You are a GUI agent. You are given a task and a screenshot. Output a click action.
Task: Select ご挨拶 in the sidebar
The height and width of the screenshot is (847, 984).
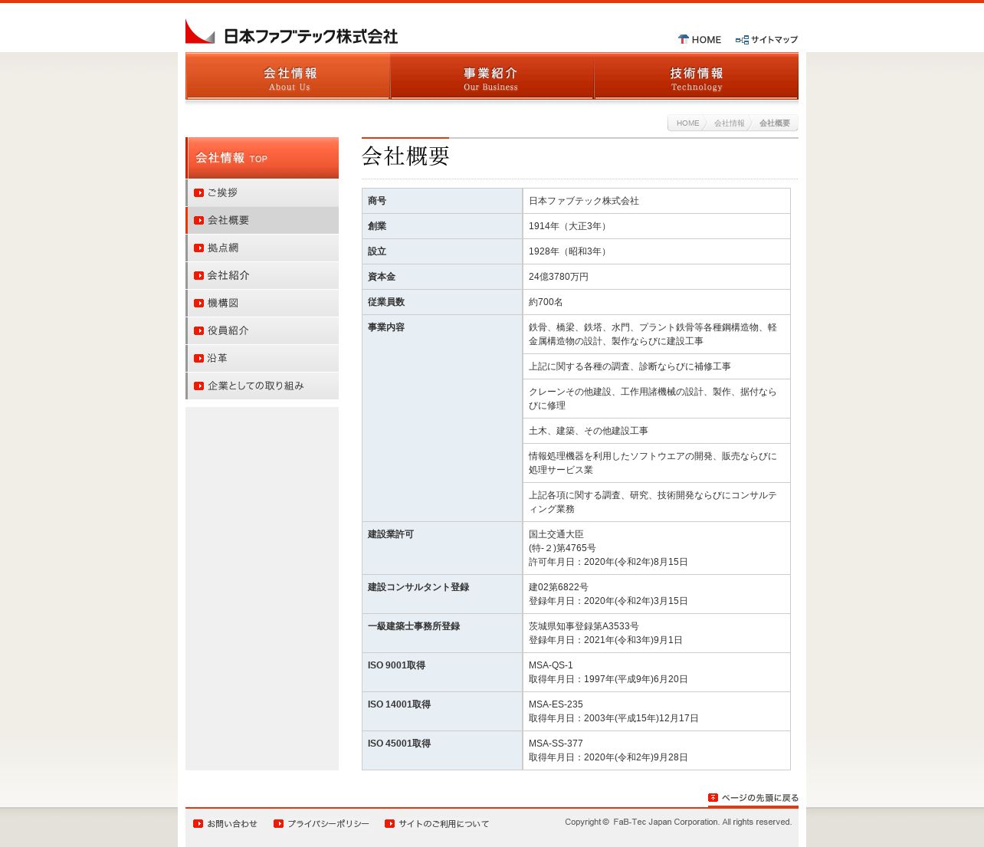262,193
